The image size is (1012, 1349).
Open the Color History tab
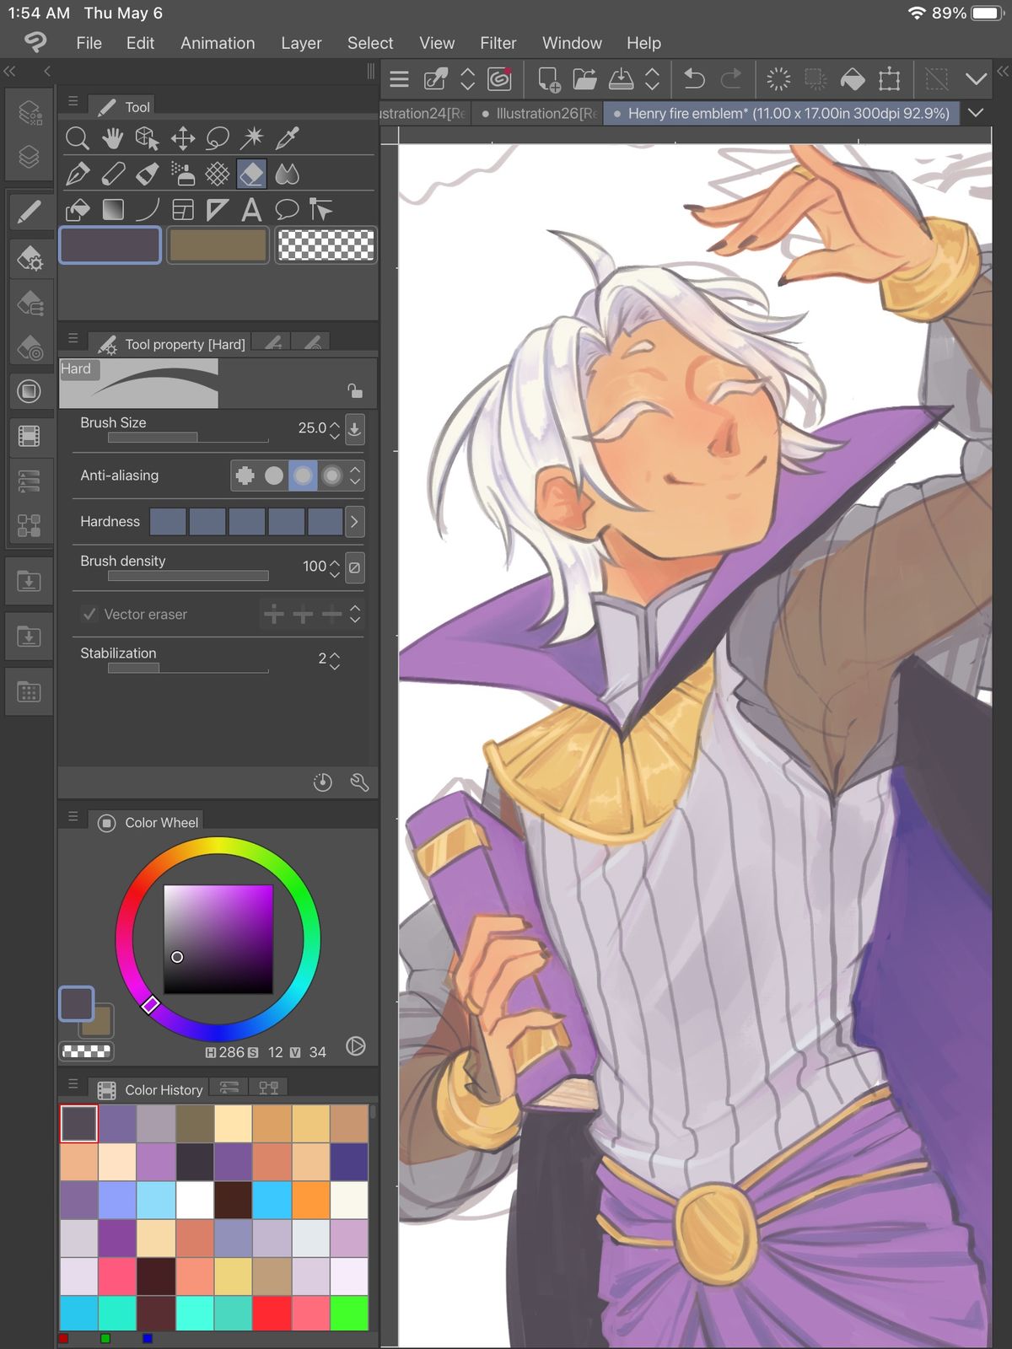151,1089
